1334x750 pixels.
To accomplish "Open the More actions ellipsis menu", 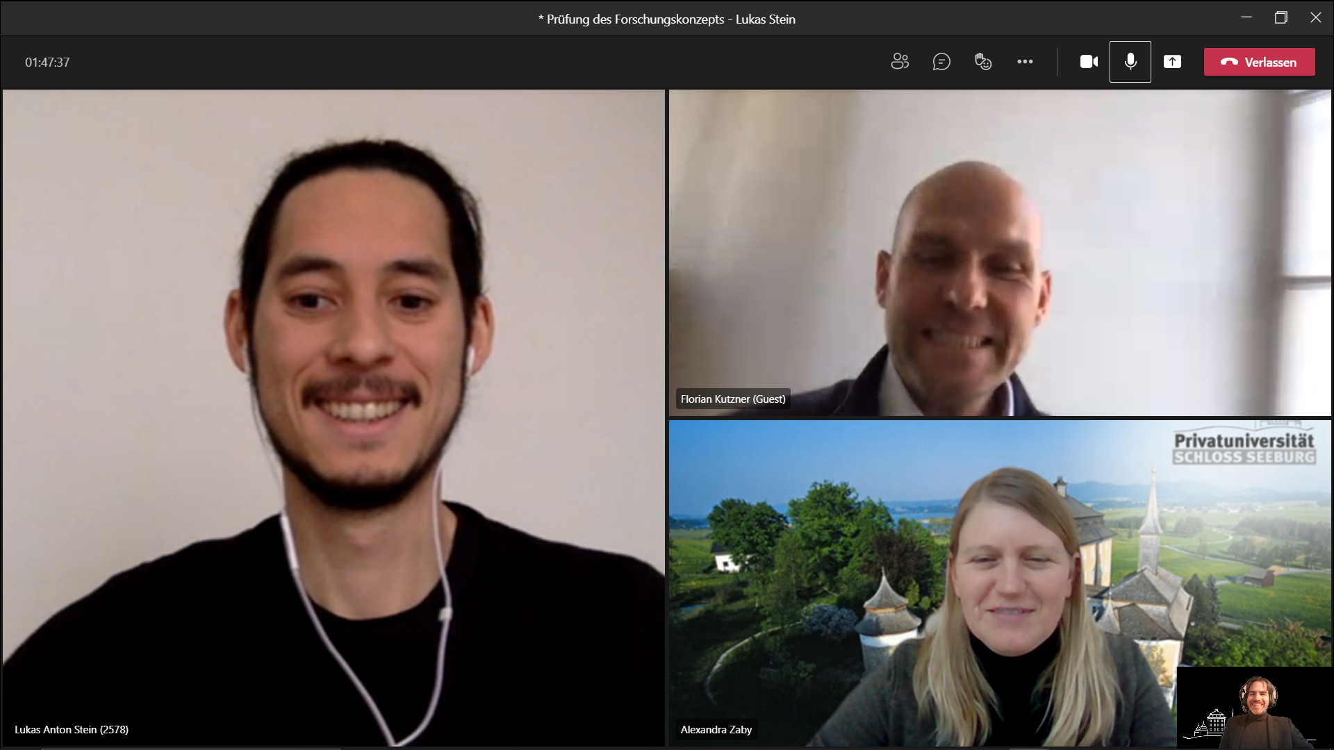I will 1025,62.
